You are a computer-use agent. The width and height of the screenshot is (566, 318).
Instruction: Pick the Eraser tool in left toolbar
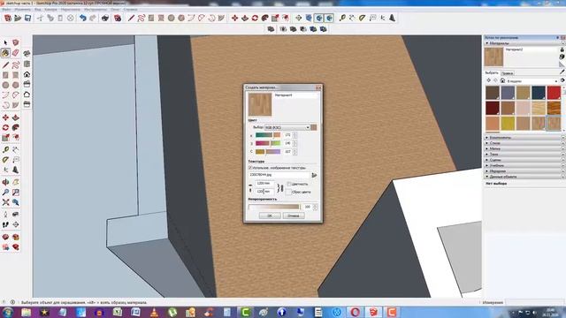click(16, 53)
